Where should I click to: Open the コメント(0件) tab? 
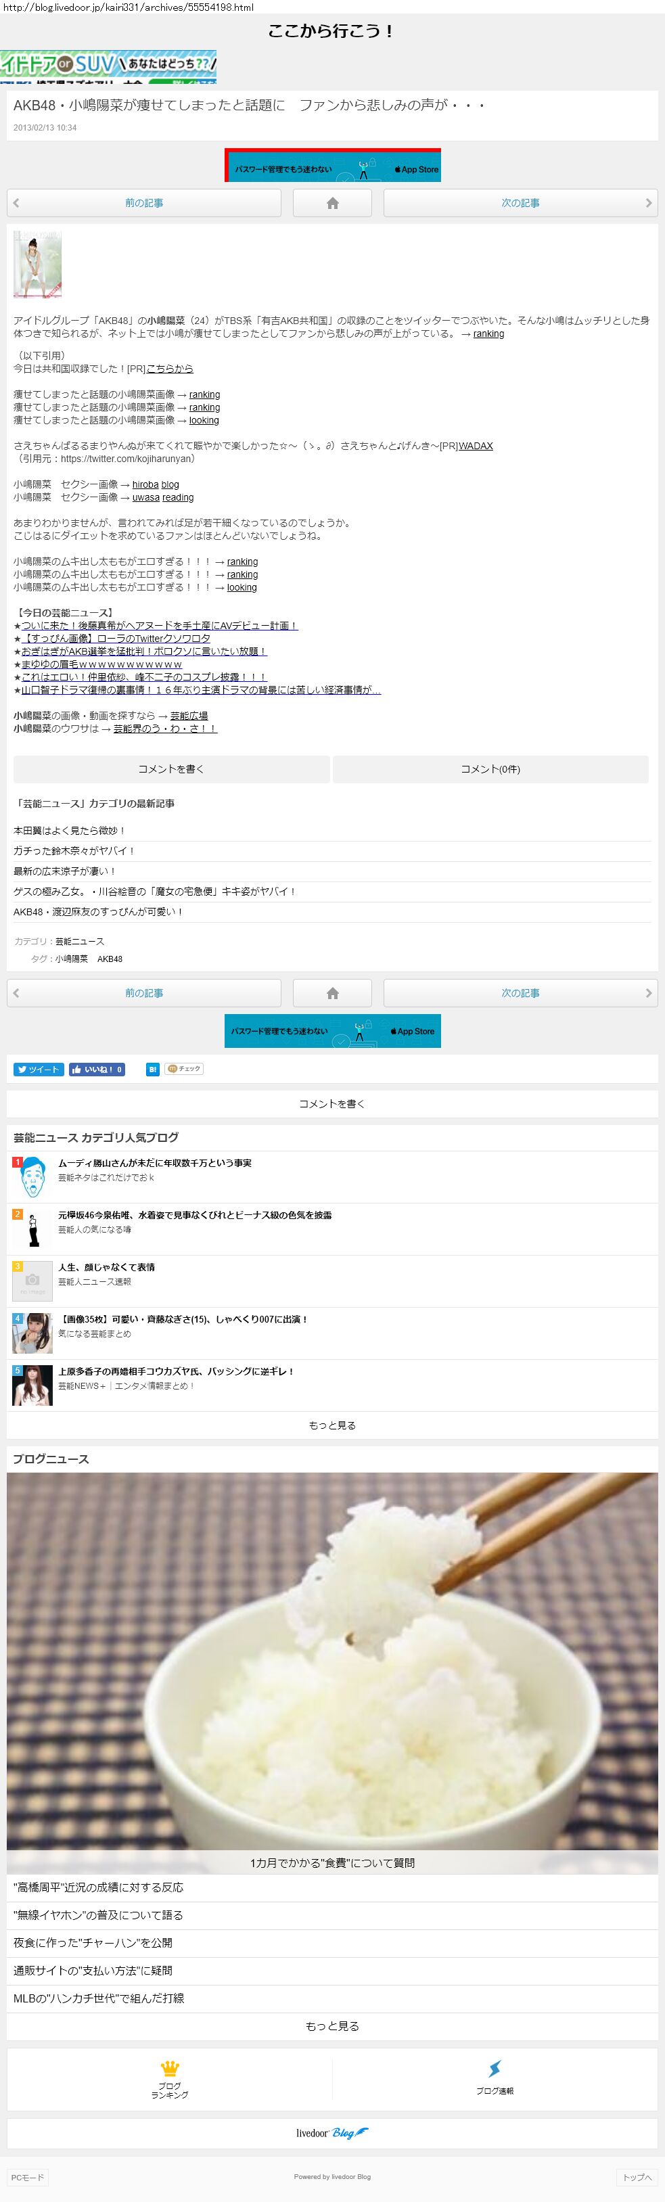490,769
